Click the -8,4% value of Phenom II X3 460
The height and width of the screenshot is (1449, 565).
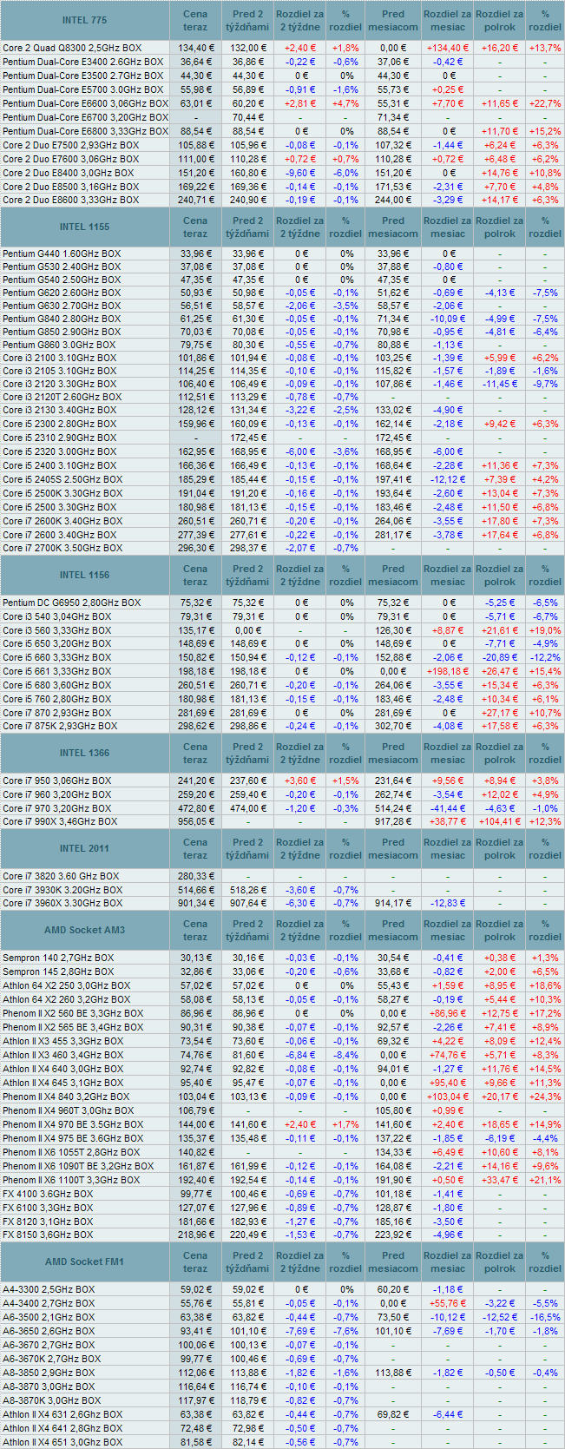click(345, 1055)
